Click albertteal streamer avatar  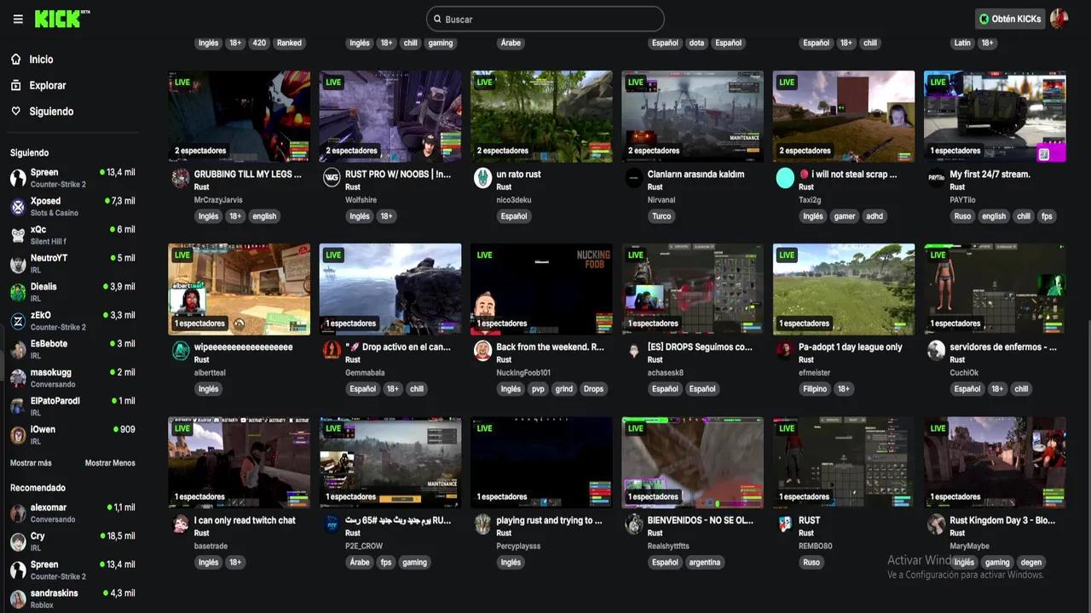point(180,351)
